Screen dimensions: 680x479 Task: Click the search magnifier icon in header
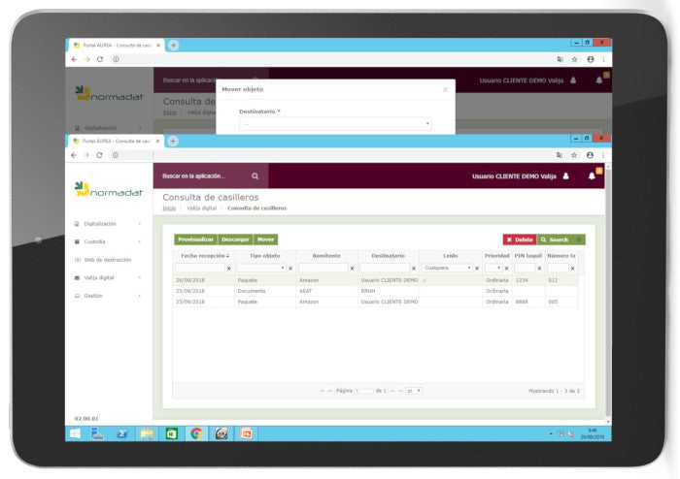(x=255, y=176)
